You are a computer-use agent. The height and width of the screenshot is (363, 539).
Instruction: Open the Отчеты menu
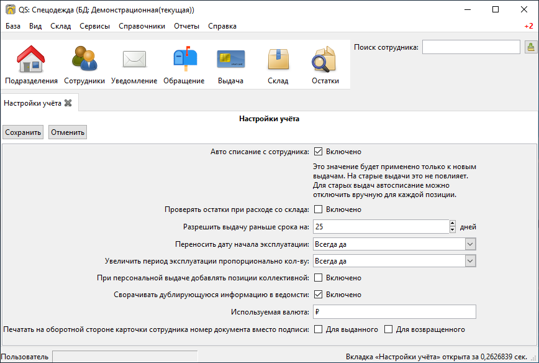pos(187,26)
